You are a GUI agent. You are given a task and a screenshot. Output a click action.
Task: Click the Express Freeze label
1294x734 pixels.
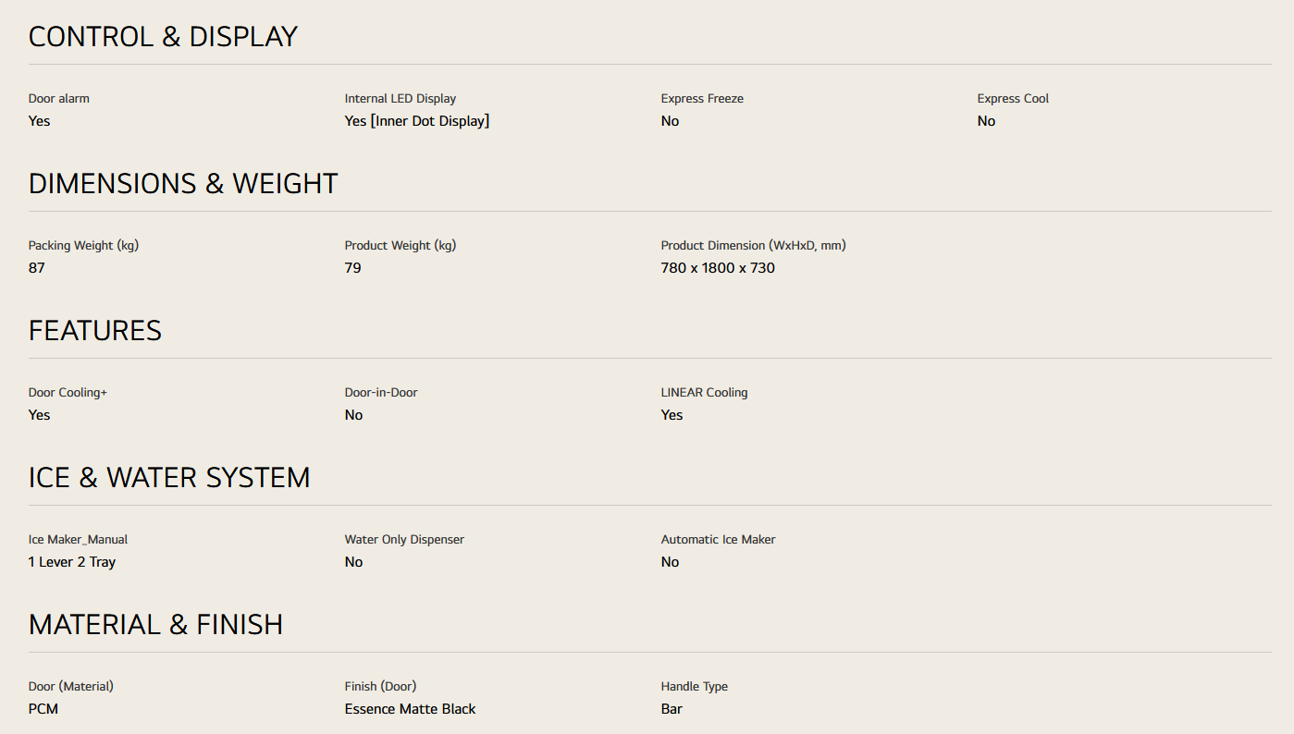click(x=702, y=99)
